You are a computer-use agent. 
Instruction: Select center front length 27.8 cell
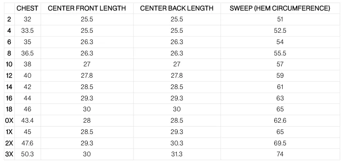87,76
